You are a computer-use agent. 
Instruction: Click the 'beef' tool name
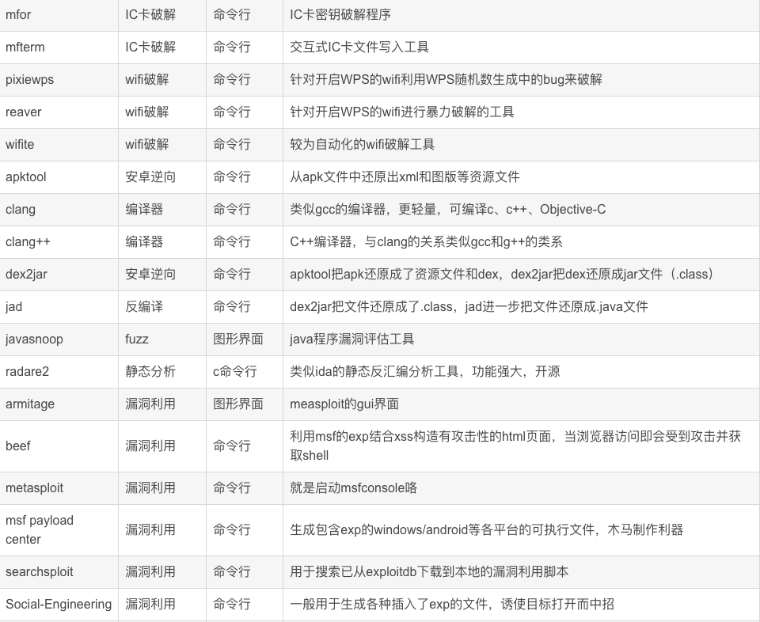(x=18, y=446)
